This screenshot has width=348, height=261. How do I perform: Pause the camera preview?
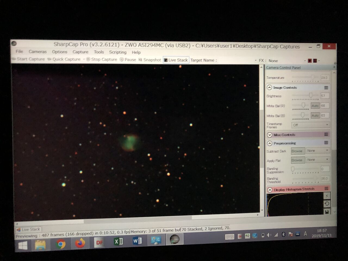click(128, 60)
